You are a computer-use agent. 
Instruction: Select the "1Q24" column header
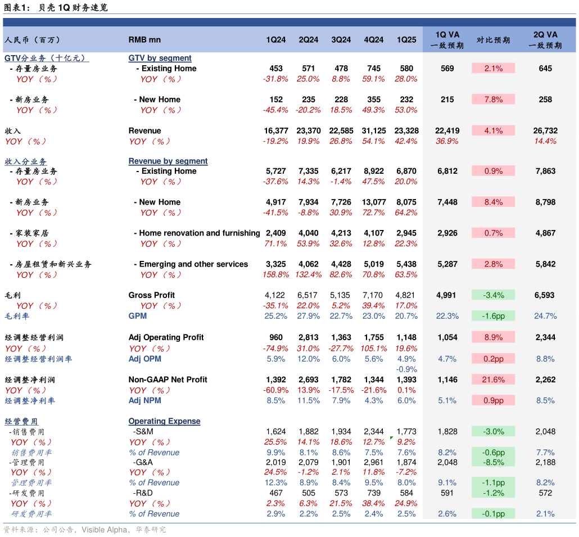pyautogui.click(x=275, y=40)
